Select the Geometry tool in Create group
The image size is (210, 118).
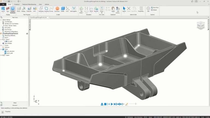click(41, 10)
